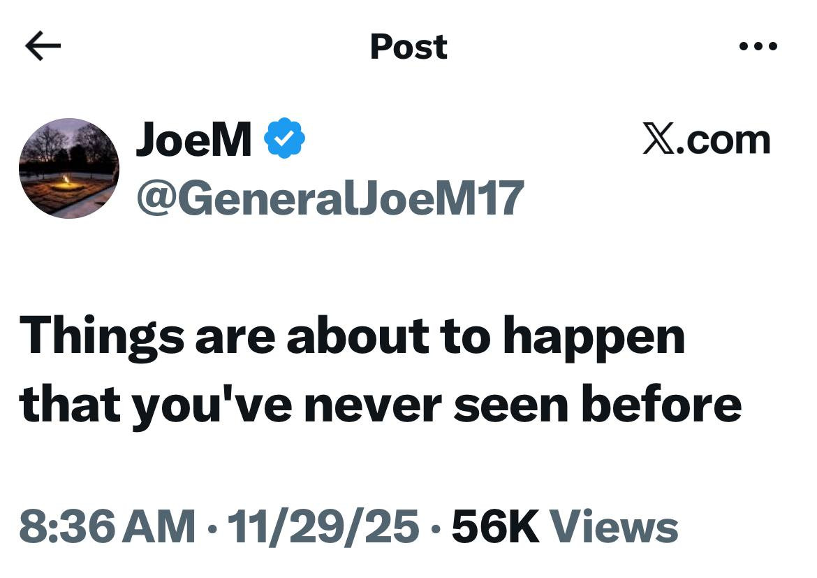Click the blue verified checkmark badge
The height and width of the screenshot is (578, 817).
click(284, 138)
